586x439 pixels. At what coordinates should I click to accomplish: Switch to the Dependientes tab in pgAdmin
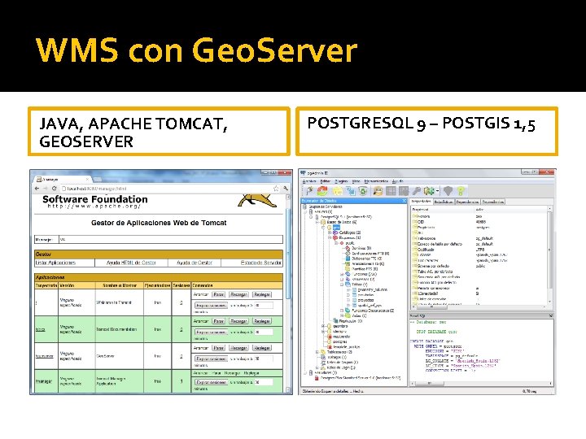pyautogui.click(x=493, y=202)
